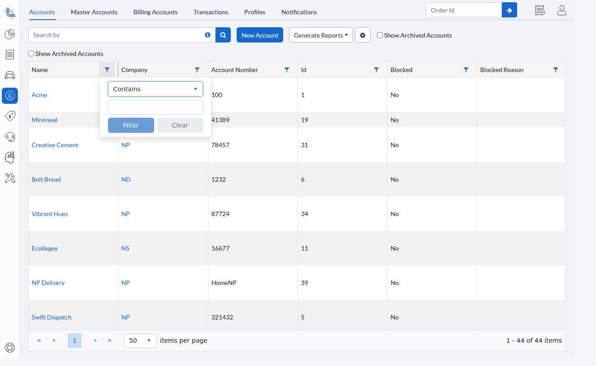596x366 pixels.
Task: Open Blocked Reason column filter icon
Action: (x=556, y=70)
